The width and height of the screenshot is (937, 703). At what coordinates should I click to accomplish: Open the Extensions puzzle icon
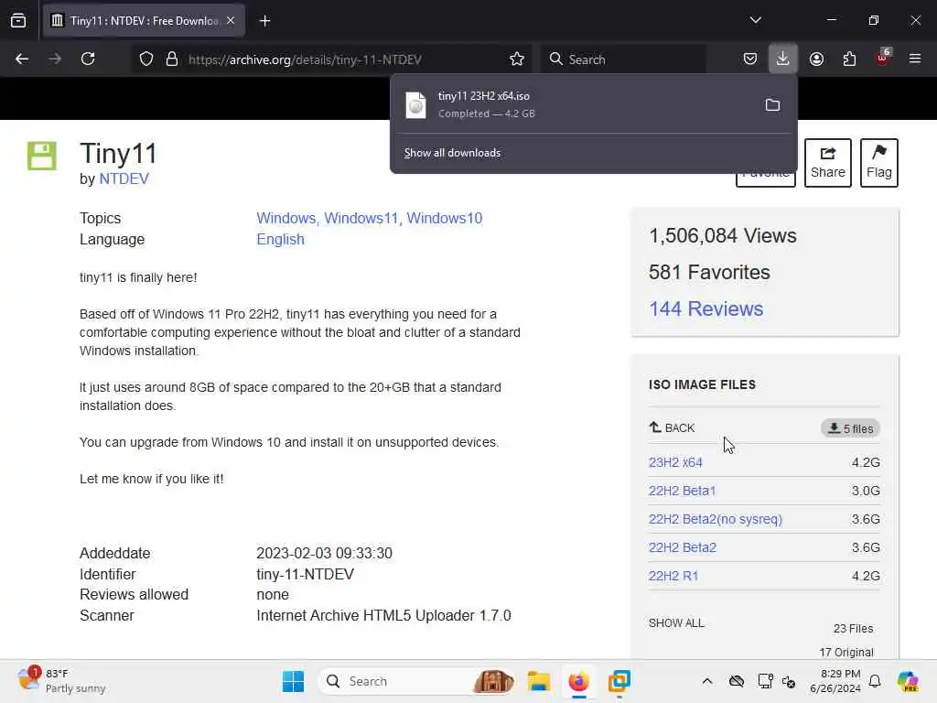pyautogui.click(x=849, y=59)
